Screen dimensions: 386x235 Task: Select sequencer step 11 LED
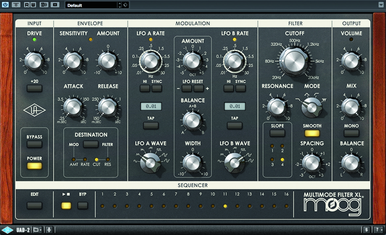pyautogui.click(x=225, y=206)
